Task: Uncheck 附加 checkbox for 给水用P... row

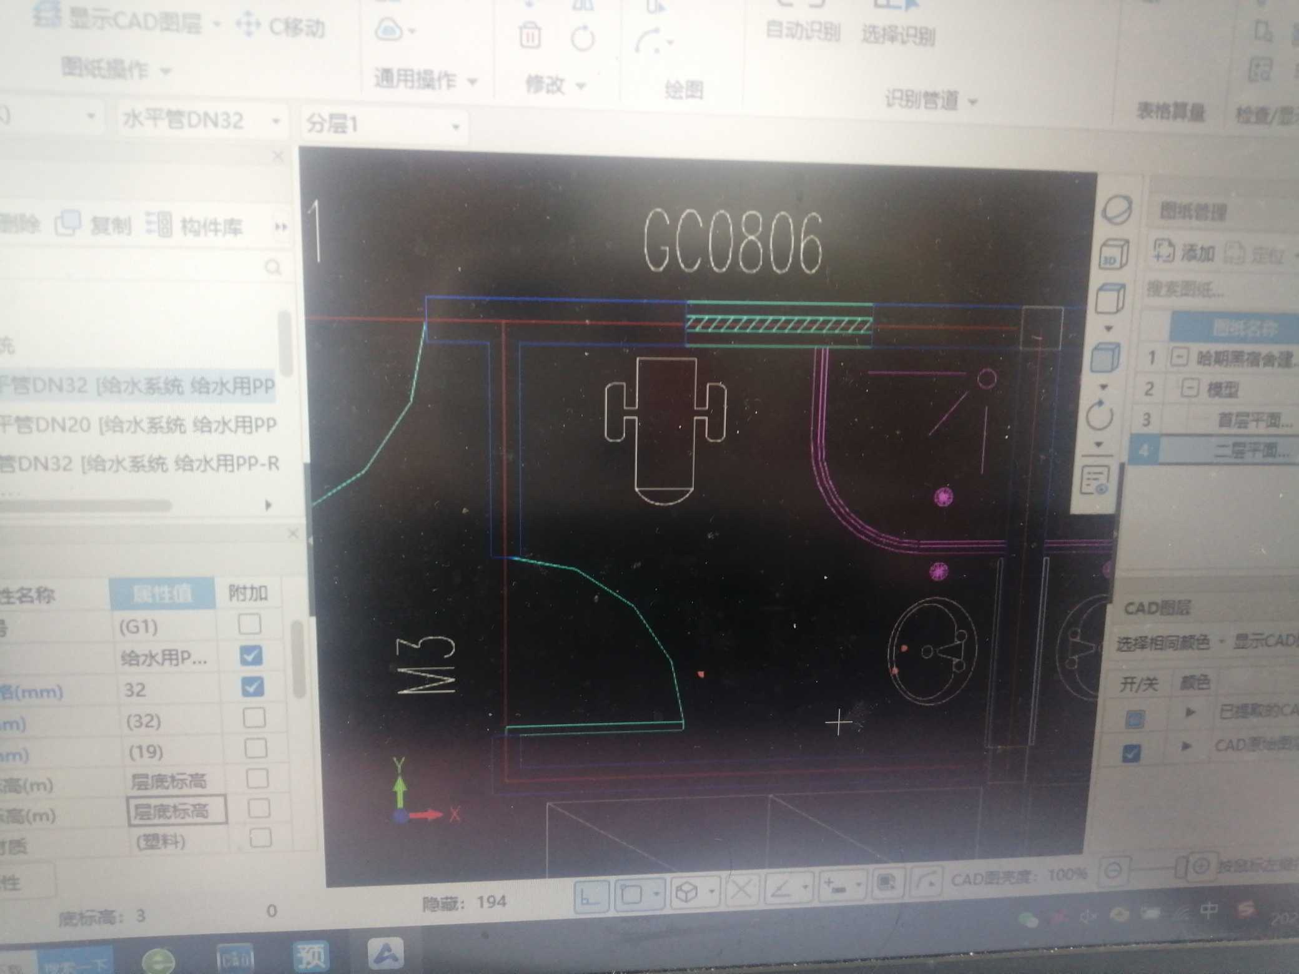Action: pyautogui.click(x=251, y=655)
